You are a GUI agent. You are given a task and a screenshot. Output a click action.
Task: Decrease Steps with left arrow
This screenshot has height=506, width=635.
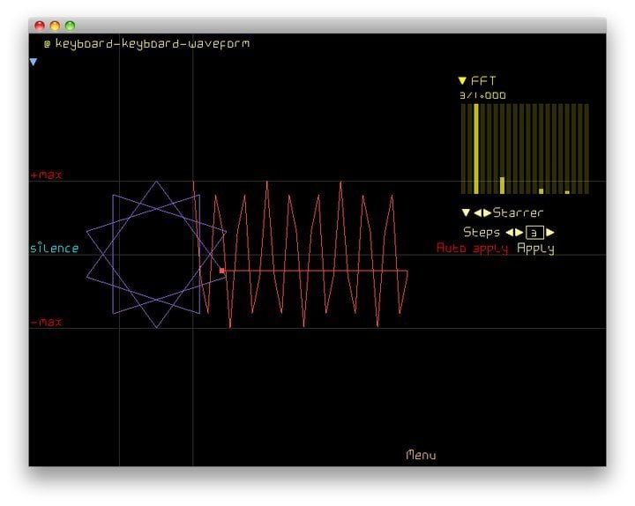coord(510,233)
